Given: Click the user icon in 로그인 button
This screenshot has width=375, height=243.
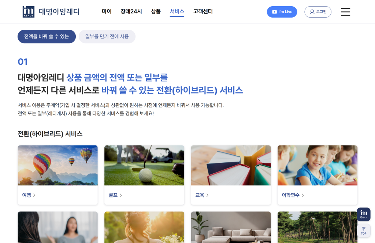Looking at the screenshot, I should [312, 12].
